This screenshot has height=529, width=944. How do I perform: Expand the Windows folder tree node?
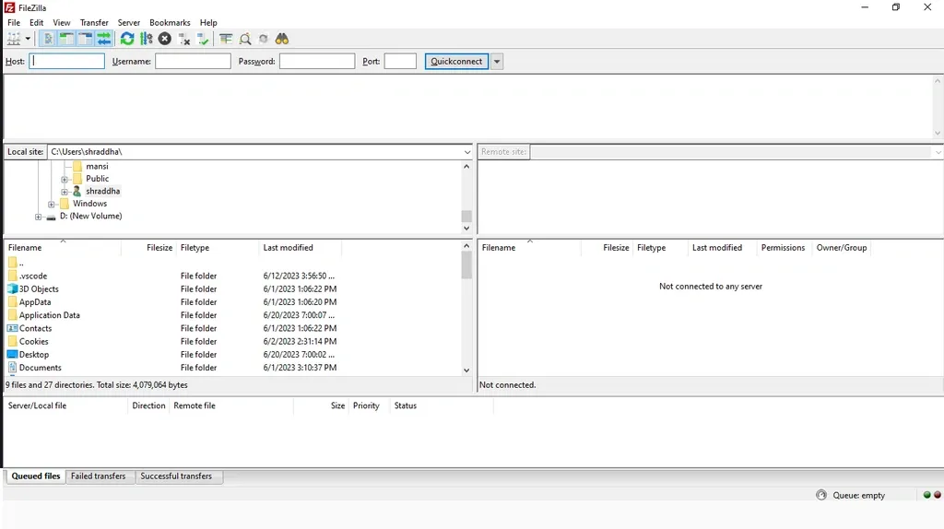click(x=52, y=205)
